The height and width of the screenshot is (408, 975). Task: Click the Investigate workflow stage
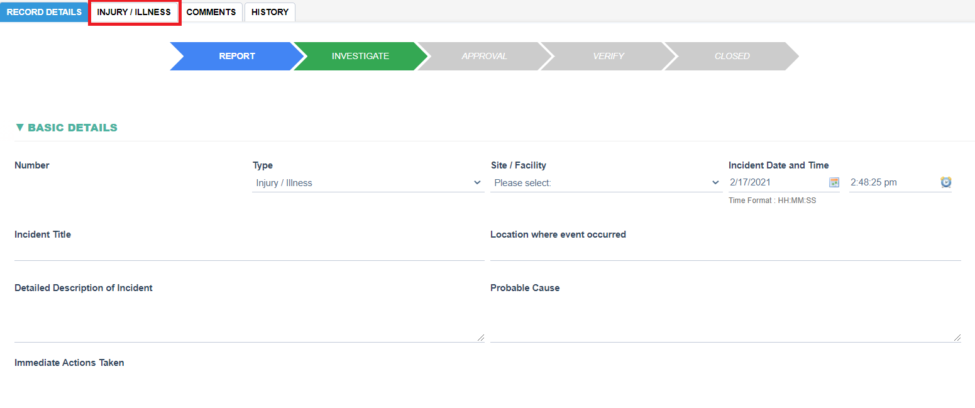(x=360, y=56)
